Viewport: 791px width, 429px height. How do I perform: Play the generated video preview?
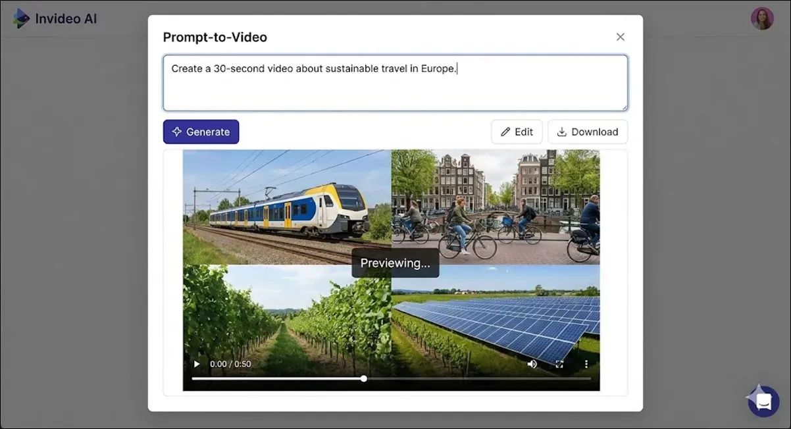tap(196, 364)
